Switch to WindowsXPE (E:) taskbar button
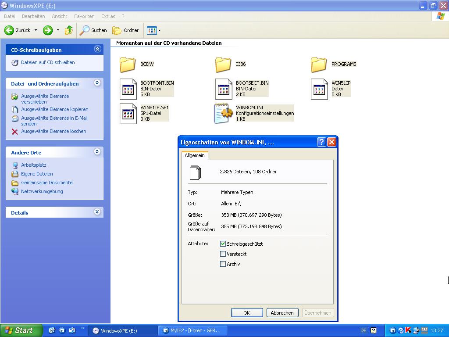 point(123,331)
